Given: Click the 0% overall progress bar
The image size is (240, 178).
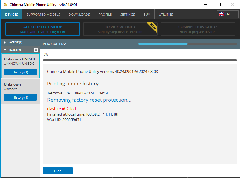Looking at the screenshot, I should click(x=140, y=60).
